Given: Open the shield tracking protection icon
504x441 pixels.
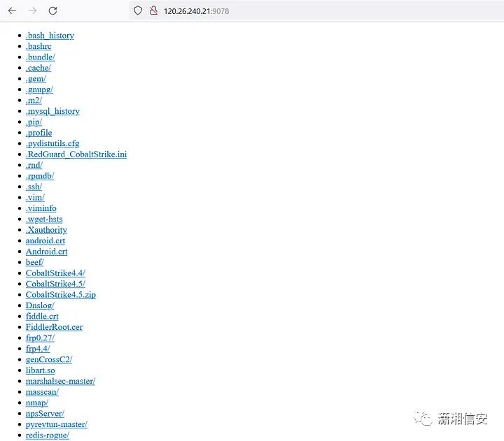Looking at the screenshot, I should [138, 10].
